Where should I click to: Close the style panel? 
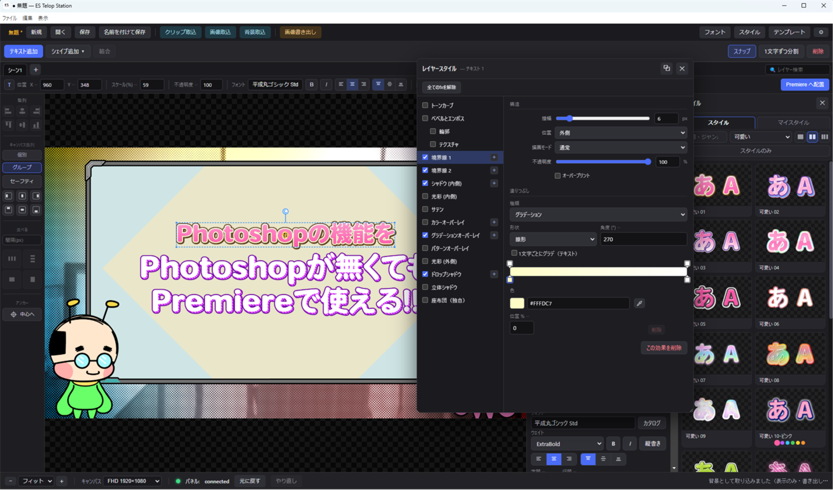point(822,103)
